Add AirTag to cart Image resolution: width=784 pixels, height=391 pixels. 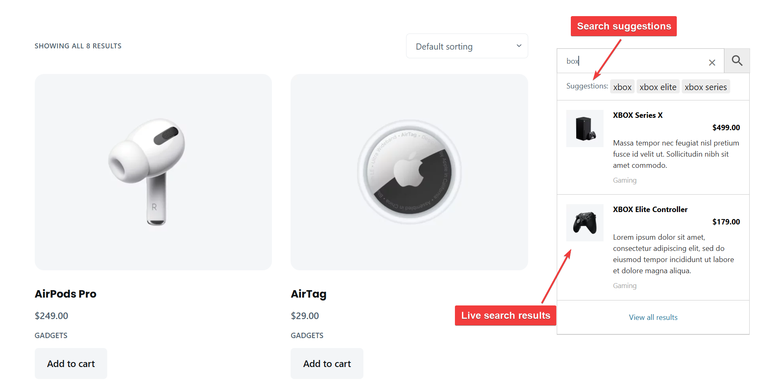[x=327, y=364]
